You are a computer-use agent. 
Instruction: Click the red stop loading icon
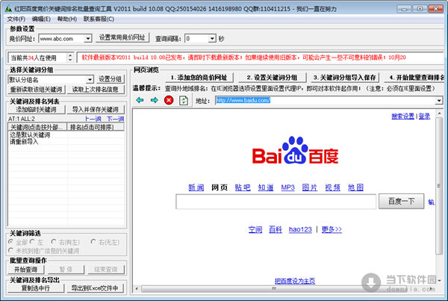(169, 100)
